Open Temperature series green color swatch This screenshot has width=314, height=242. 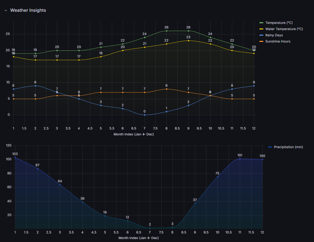pos(261,23)
